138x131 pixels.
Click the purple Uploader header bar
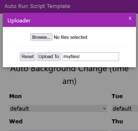[x=69, y=20]
